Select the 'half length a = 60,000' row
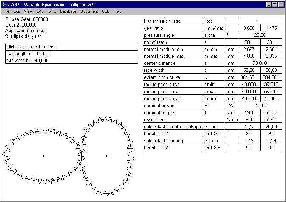 [x=71, y=54]
